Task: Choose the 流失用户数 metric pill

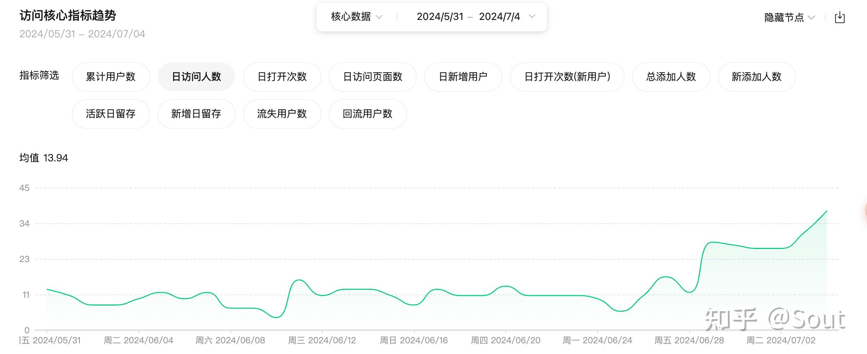Action: click(282, 114)
